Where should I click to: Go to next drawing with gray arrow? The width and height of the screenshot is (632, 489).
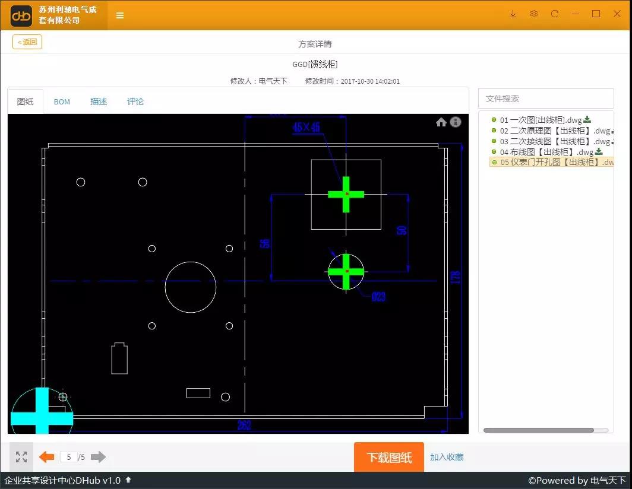point(98,457)
